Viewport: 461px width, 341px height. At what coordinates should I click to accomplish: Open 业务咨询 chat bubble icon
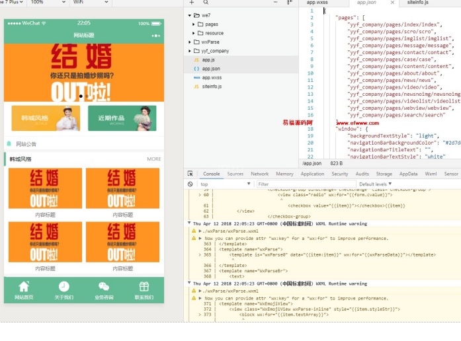click(104, 287)
